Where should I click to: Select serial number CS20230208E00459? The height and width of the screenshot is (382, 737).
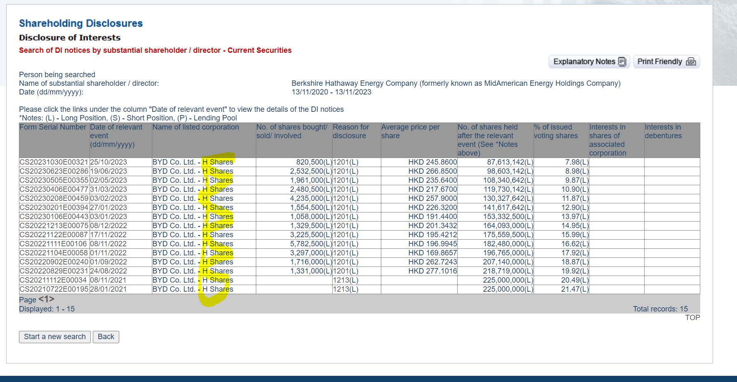coord(54,198)
